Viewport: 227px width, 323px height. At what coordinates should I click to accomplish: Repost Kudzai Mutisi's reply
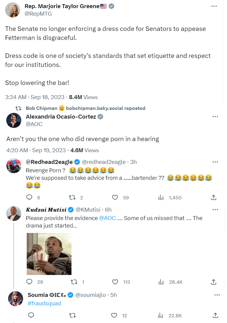click(x=74, y=282)
